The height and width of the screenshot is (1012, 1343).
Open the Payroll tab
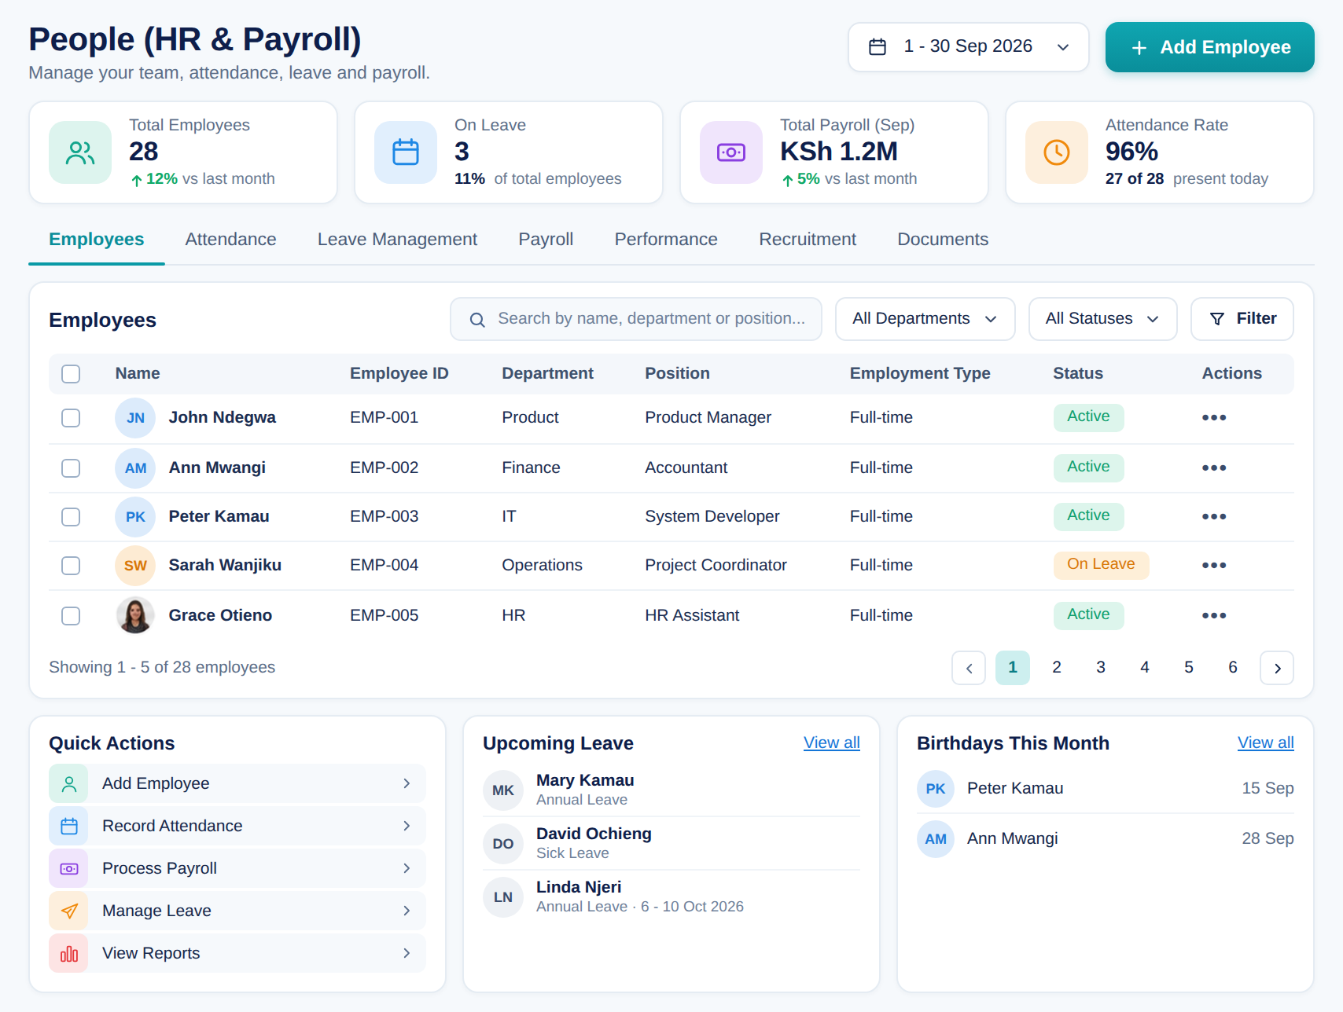pyautogui.click(x=546, y=240)
